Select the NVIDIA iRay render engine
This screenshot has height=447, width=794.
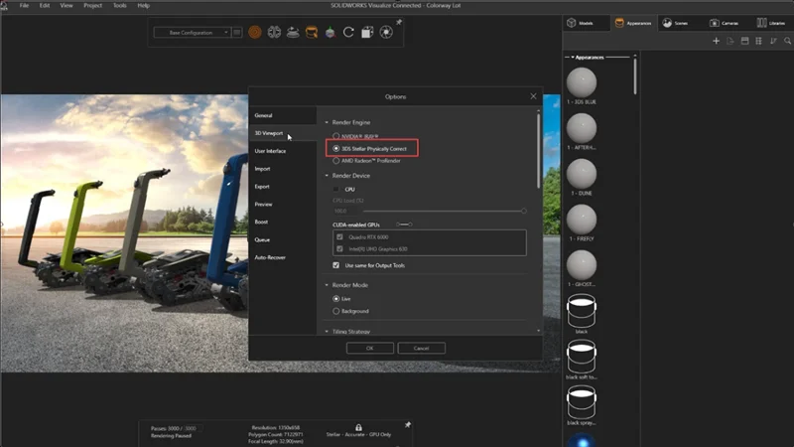click(x=335, y=135)
